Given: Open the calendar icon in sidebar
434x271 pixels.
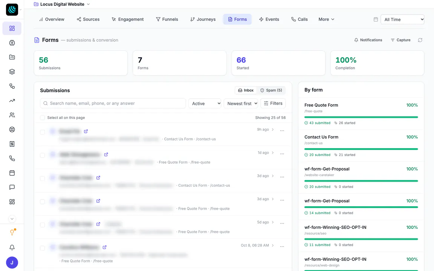Looking at the screenshot, I should point(12,173).
